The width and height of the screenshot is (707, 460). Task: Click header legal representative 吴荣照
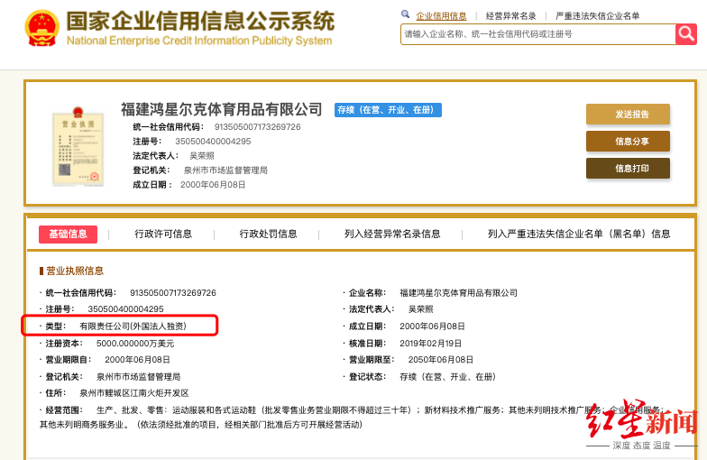(202, 156)
